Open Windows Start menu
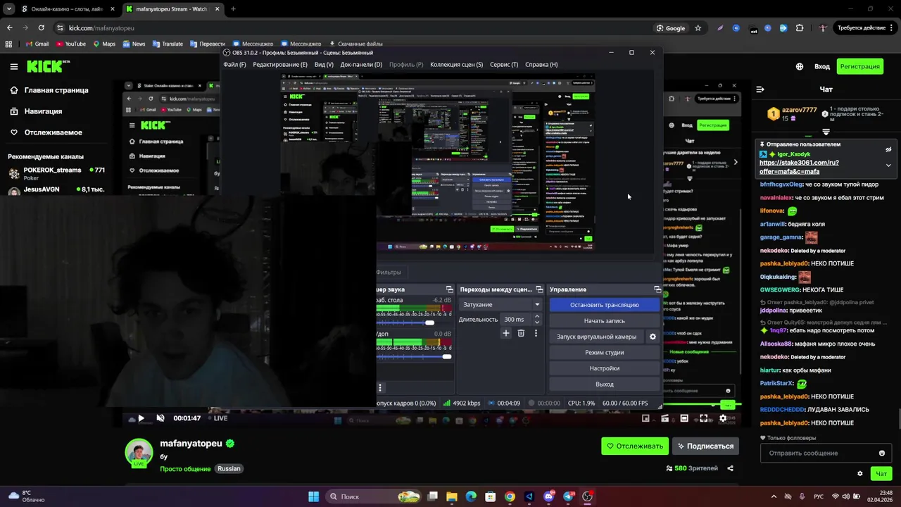 coord(313,496)
